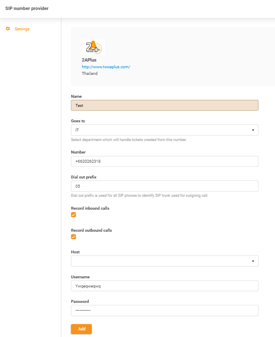Click the orange Add button to submit
Viewport: 275px width, 337px height.
(81, 329)
